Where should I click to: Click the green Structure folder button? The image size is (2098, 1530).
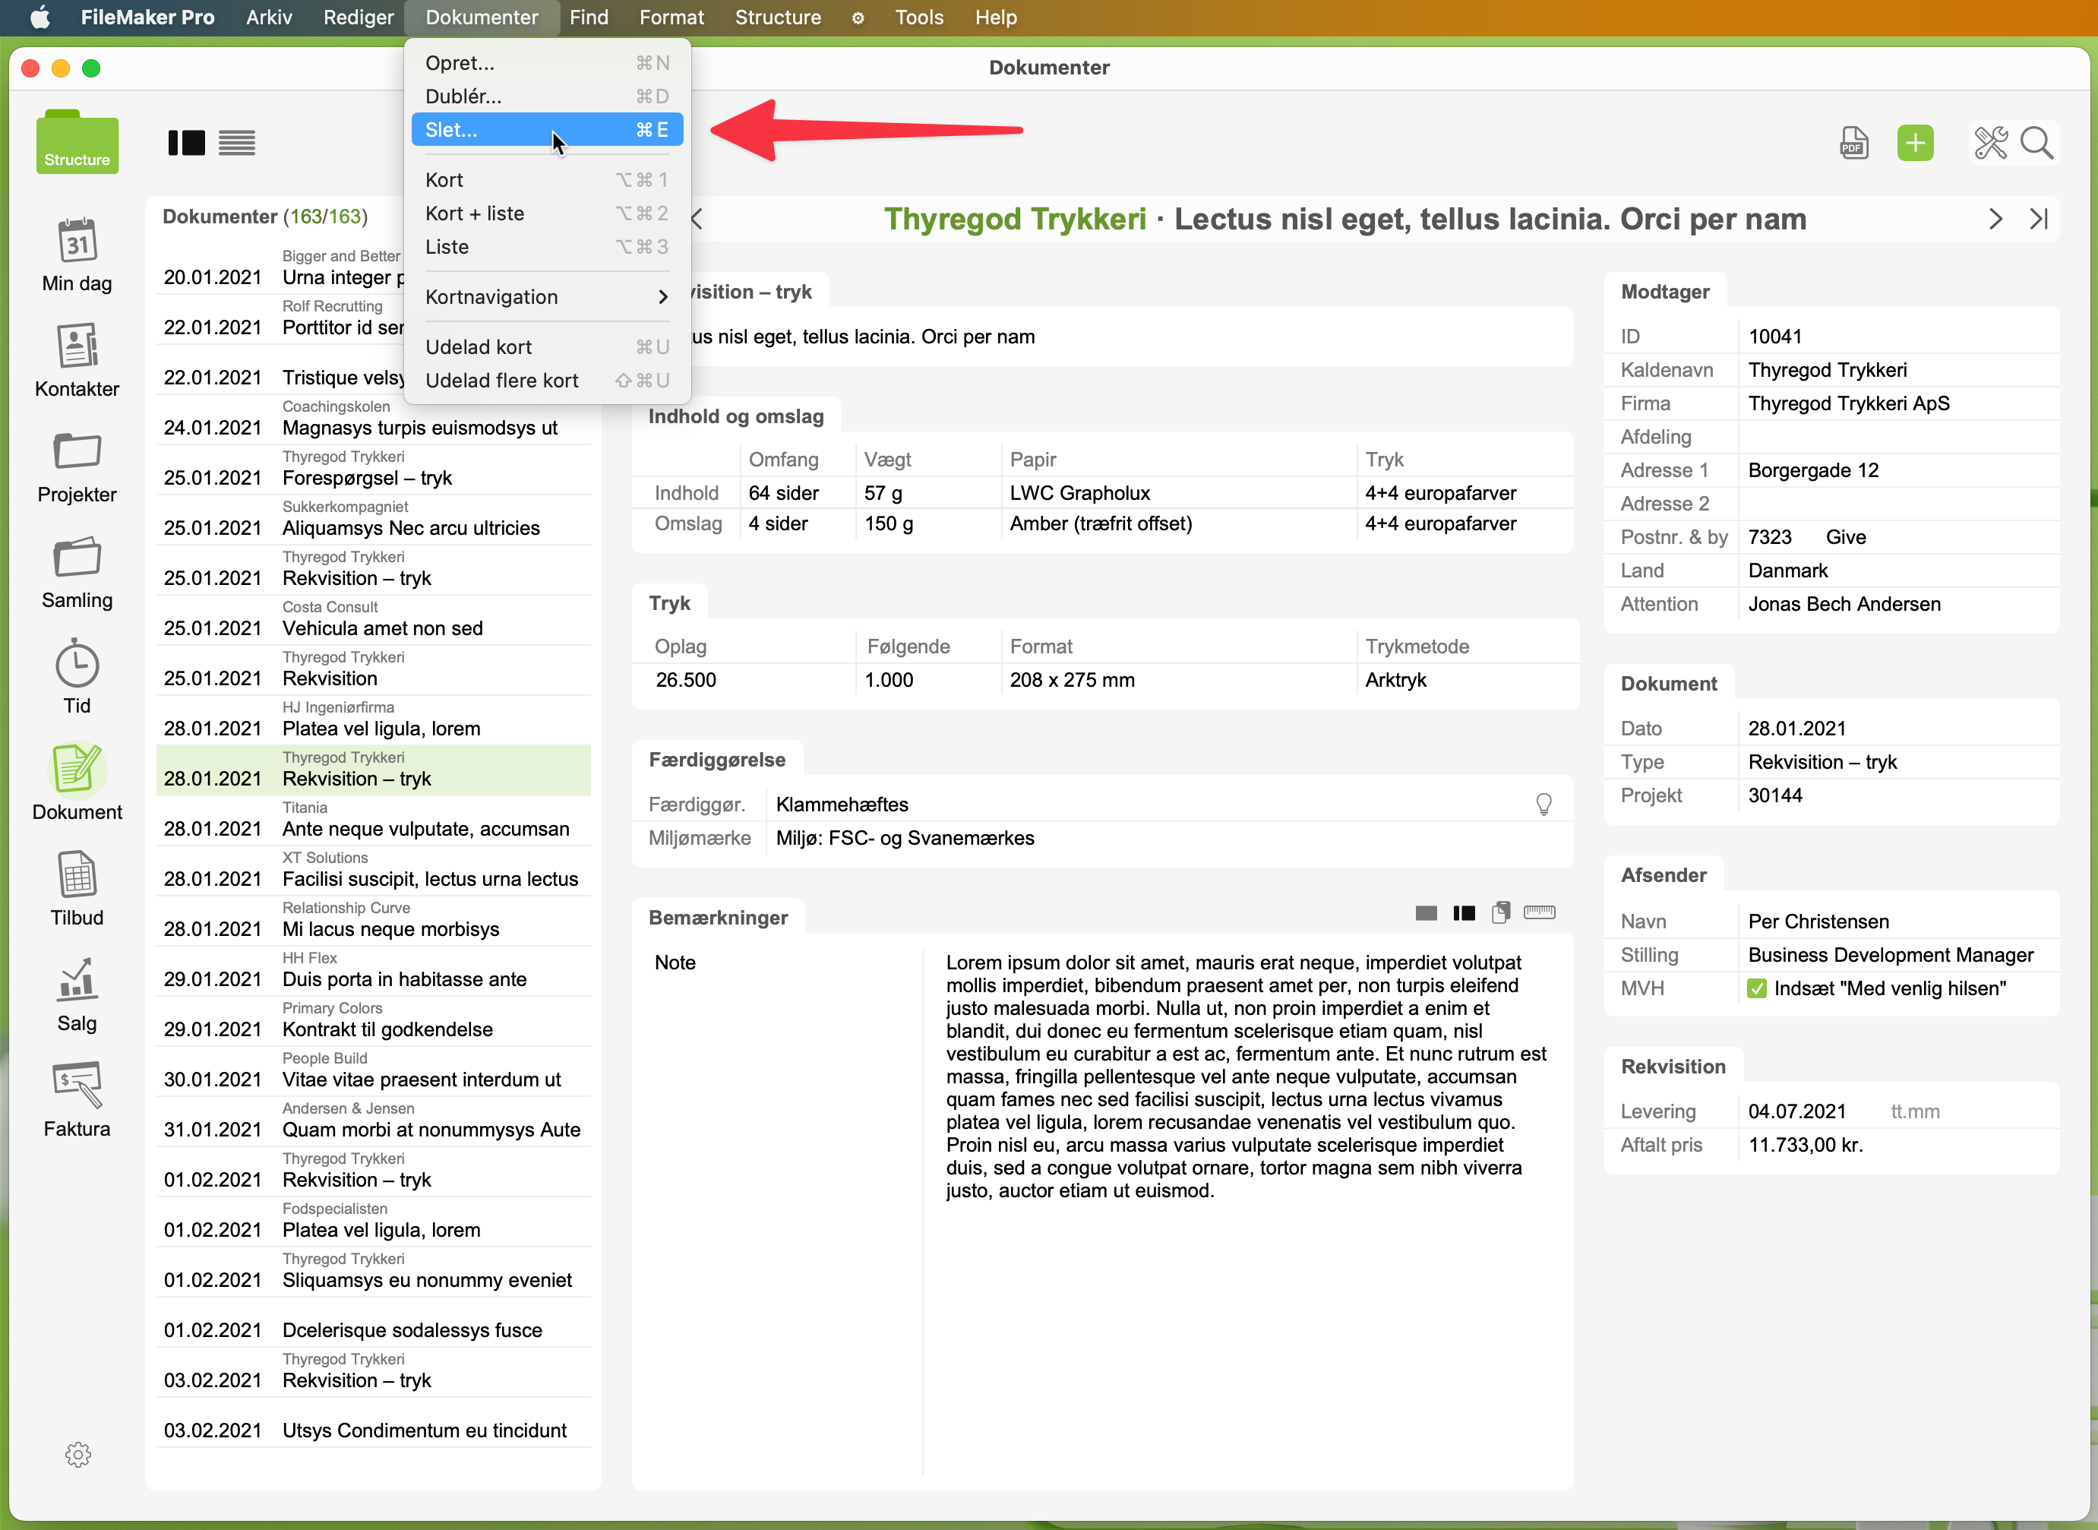coord(77,144)
